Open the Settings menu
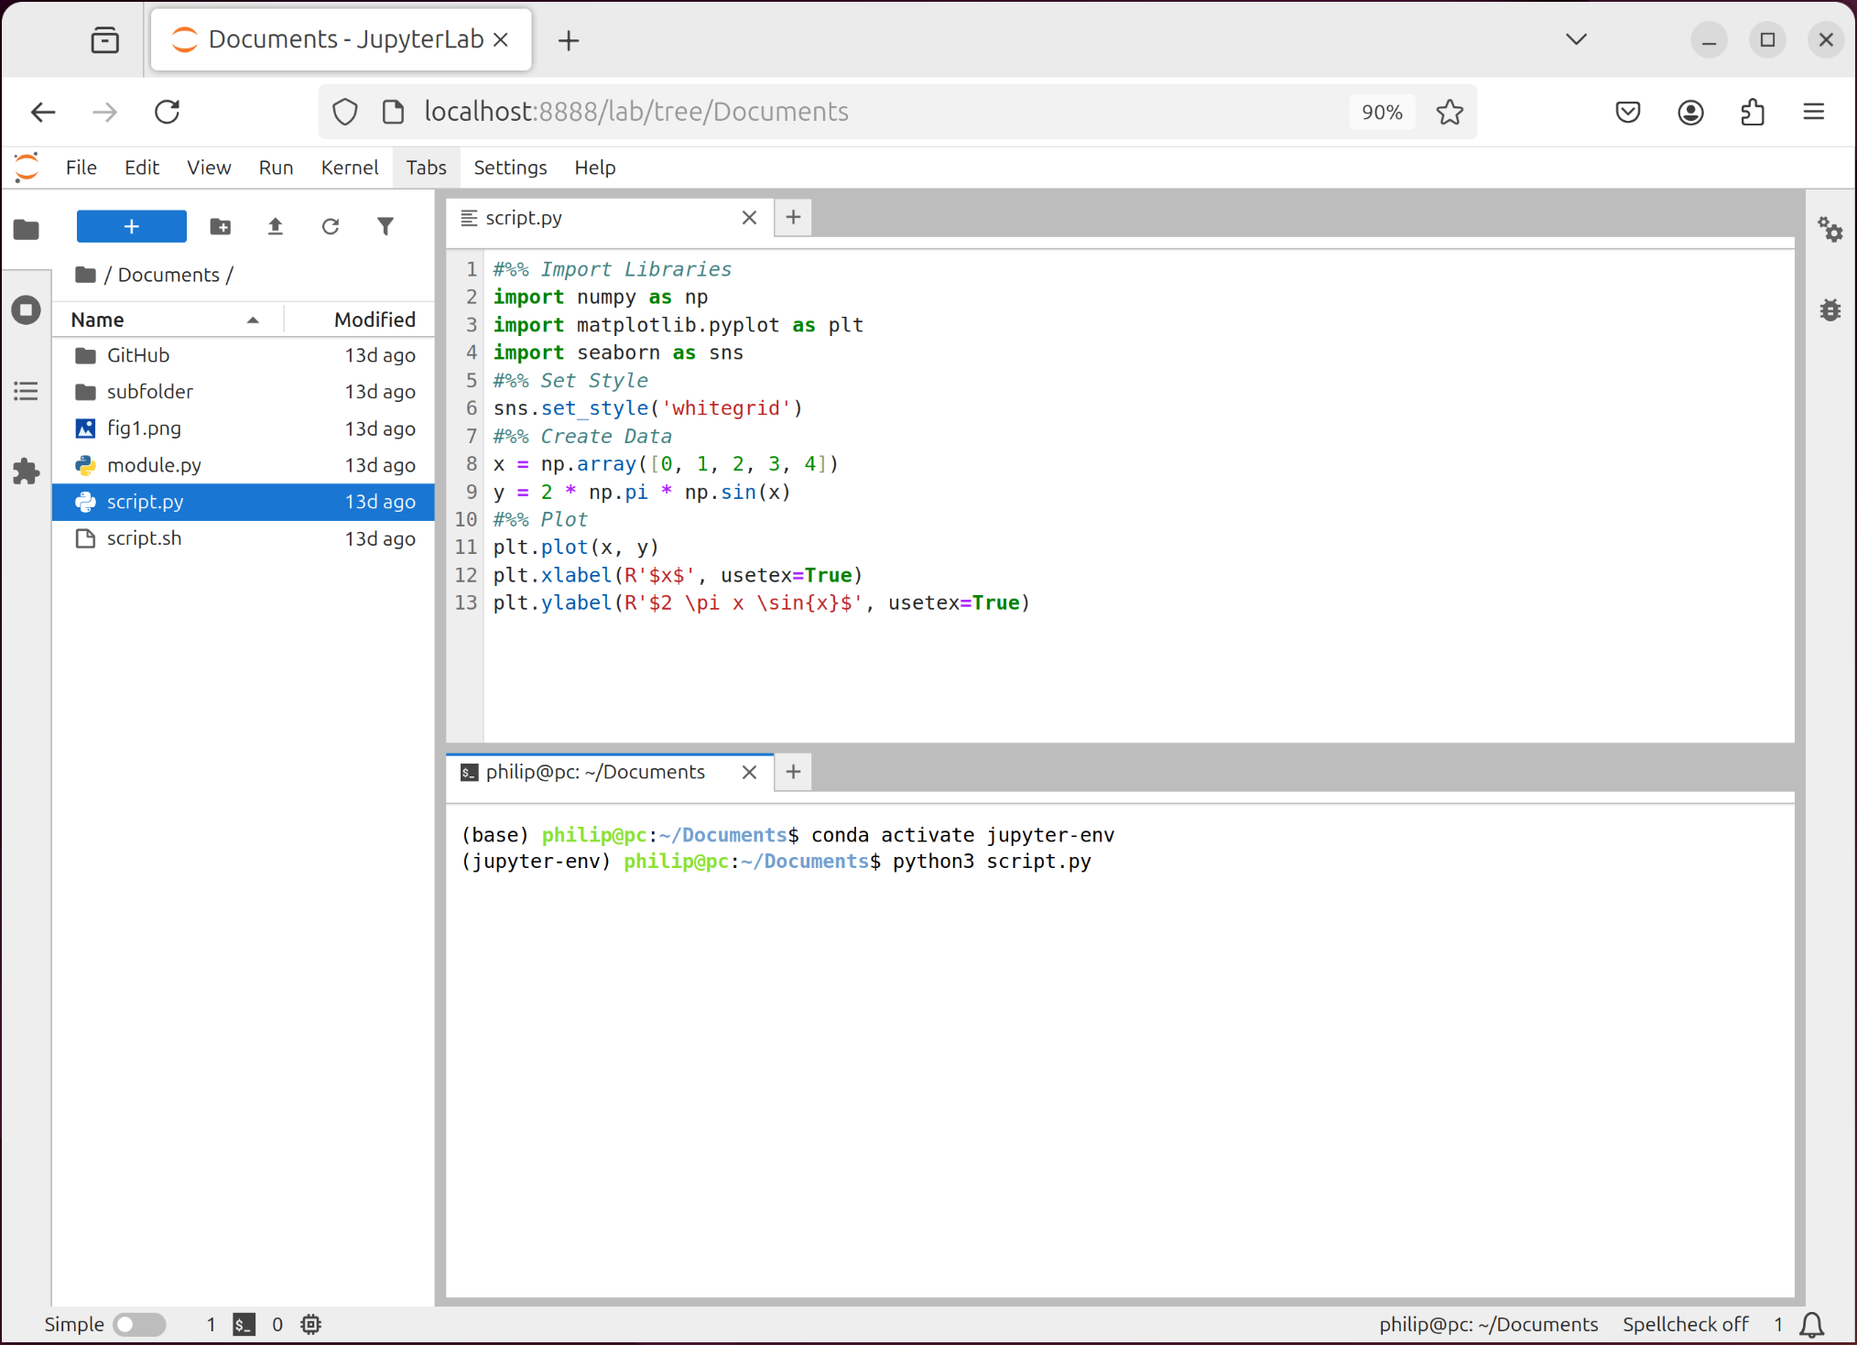The image size is (1857, 1345). pos(510,168)
